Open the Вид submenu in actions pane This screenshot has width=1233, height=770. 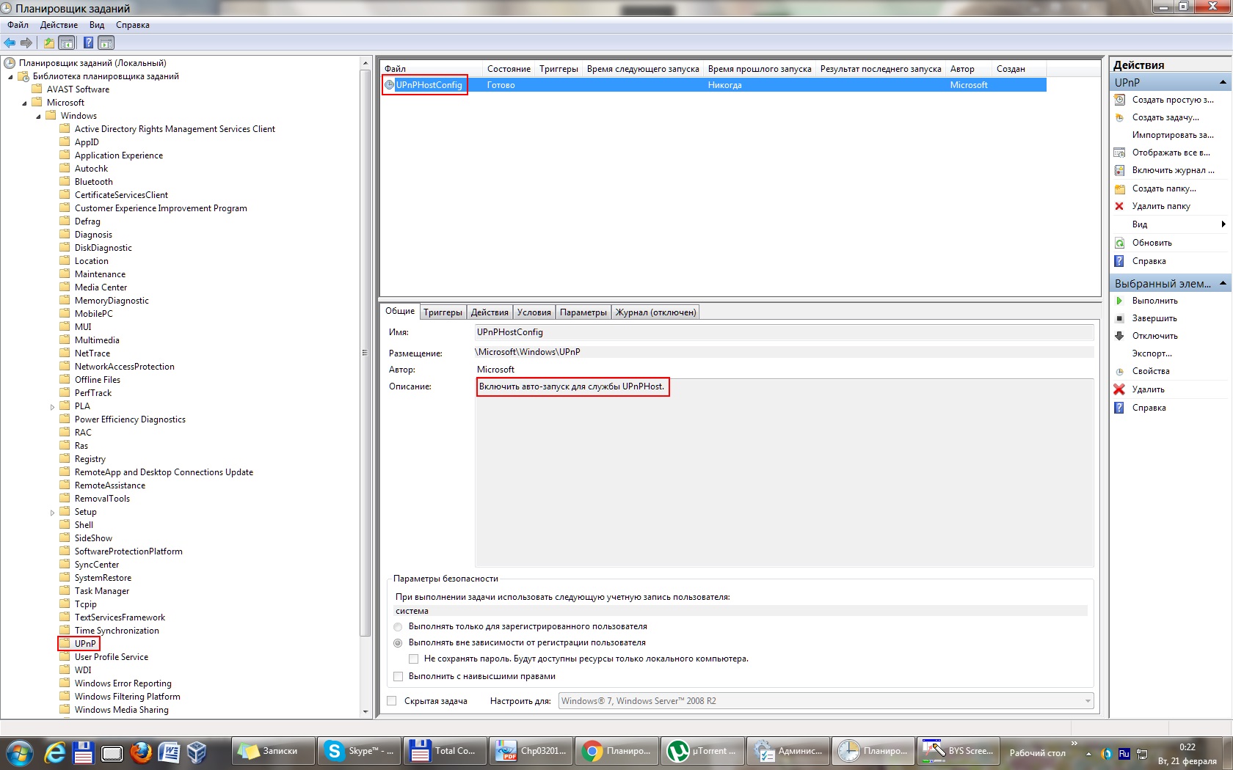coord(1170,224)
